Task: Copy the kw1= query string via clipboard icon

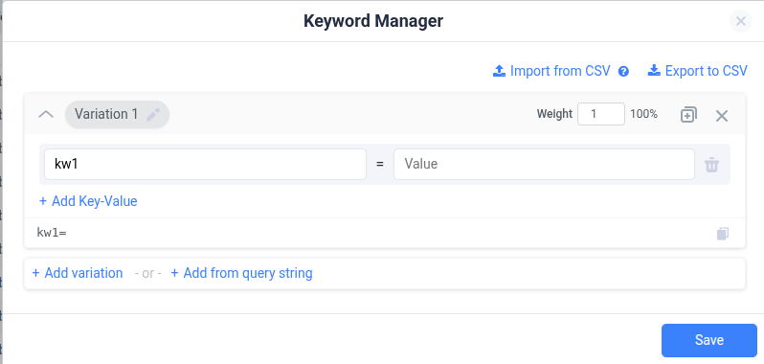Action: point(723,234)
